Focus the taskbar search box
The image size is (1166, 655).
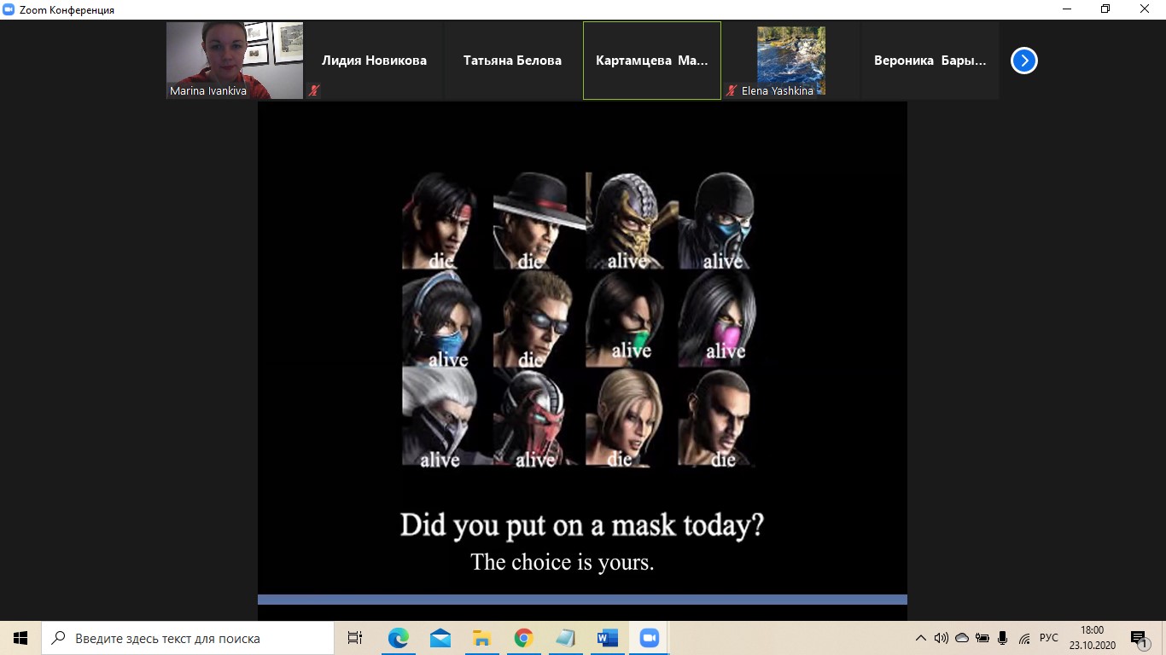click(x=188, y=638)
